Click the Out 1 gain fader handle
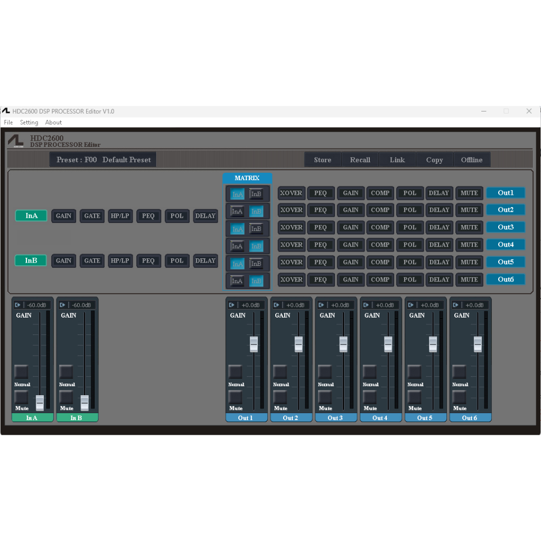 [254, 344]
